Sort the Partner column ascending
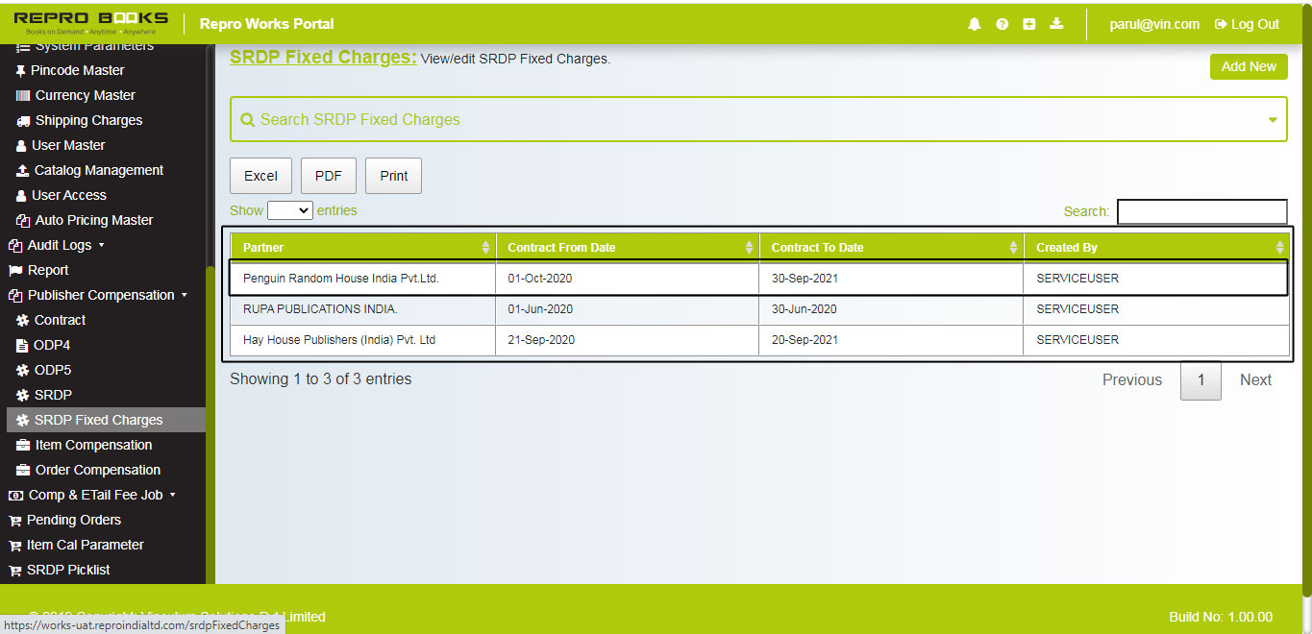 click(x=486, y=247)
